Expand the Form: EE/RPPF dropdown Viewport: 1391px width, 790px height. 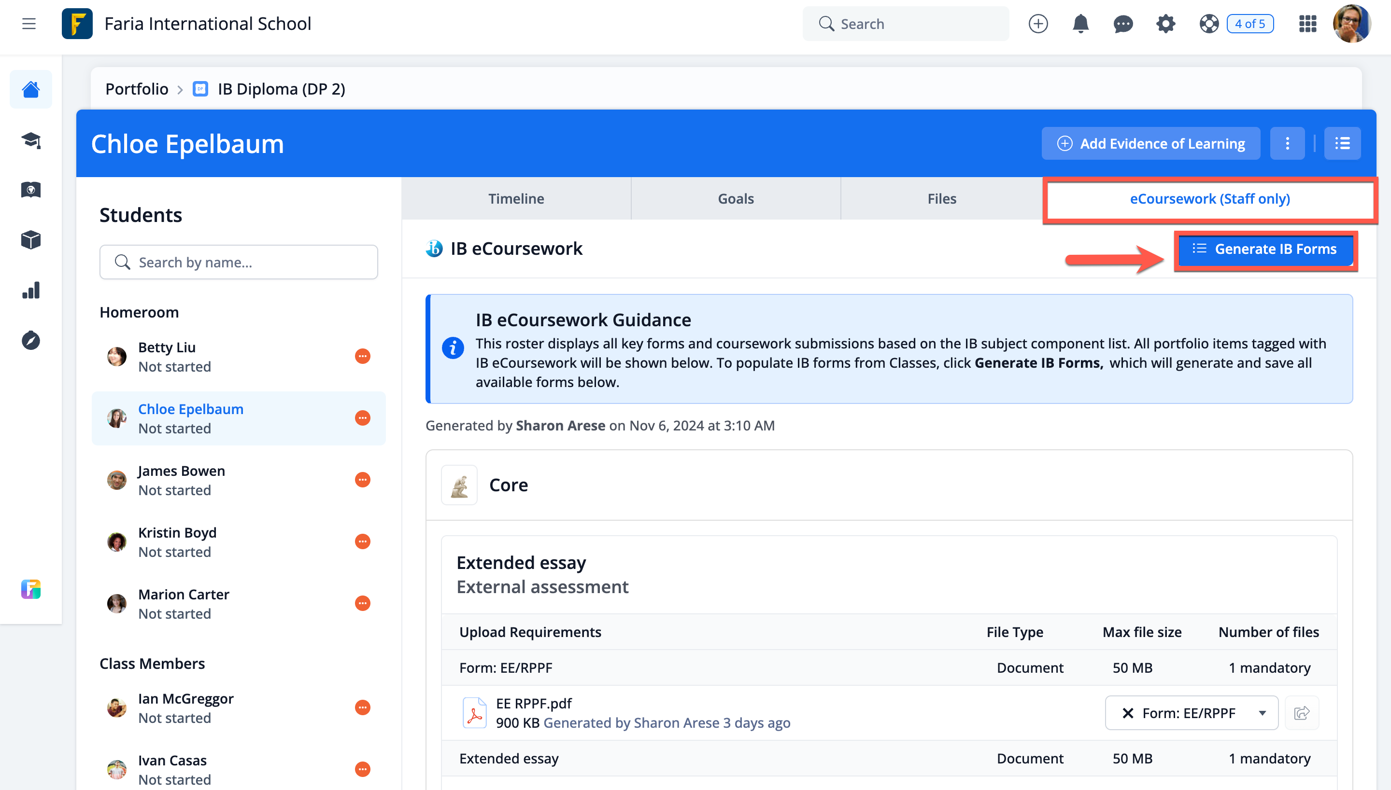pyautogui.click(x=1263, y=713)
